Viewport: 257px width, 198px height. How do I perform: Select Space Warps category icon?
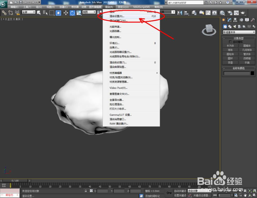tap(249, 26)
